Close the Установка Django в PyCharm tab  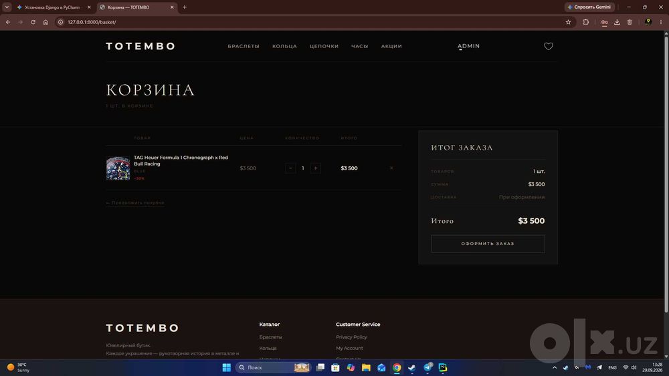coord(89,7)
